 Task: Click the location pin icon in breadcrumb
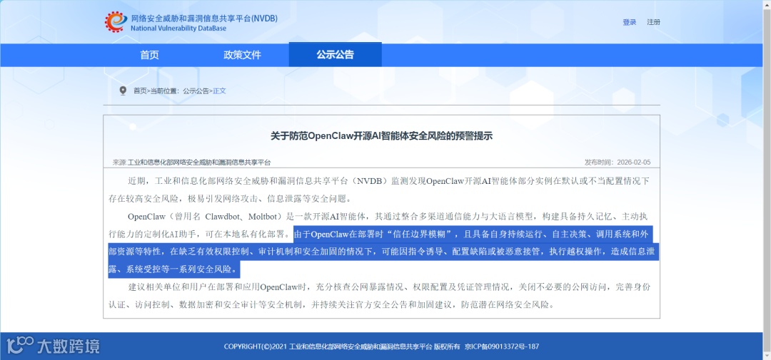123,91
